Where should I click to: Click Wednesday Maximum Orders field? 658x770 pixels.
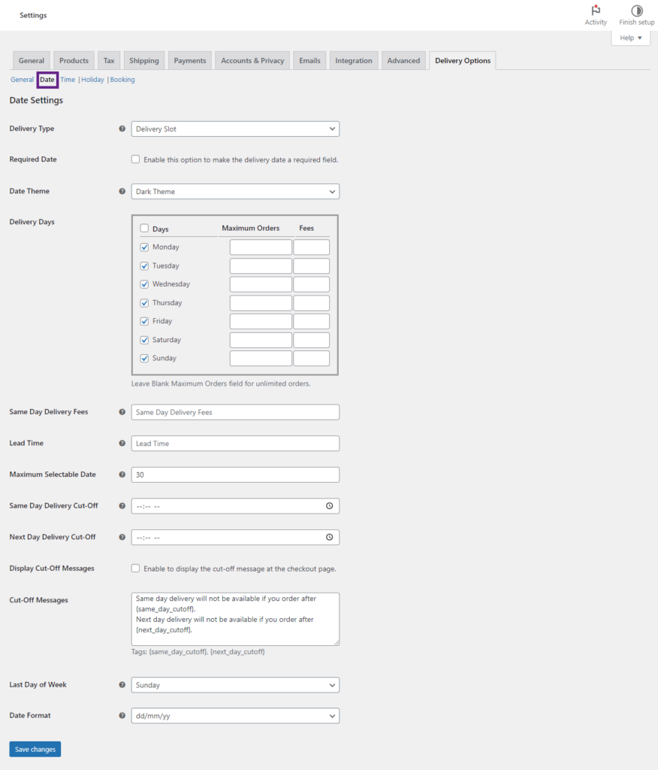(261, 284)
